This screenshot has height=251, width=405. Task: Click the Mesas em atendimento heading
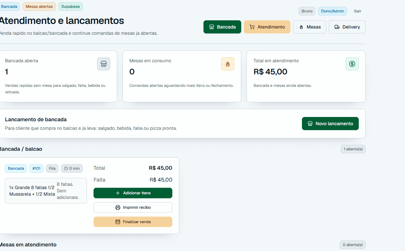pos(28,245)
